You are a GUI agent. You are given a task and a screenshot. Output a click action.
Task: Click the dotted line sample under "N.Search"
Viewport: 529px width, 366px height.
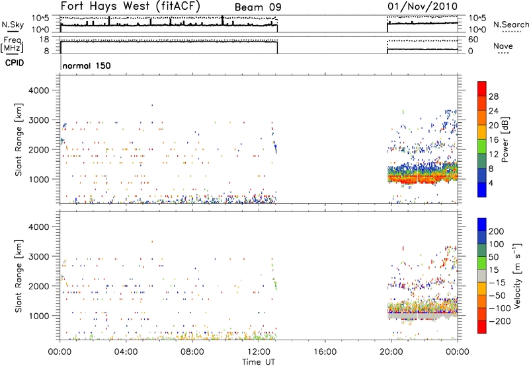pyautogui.click(x=512, y=32)
